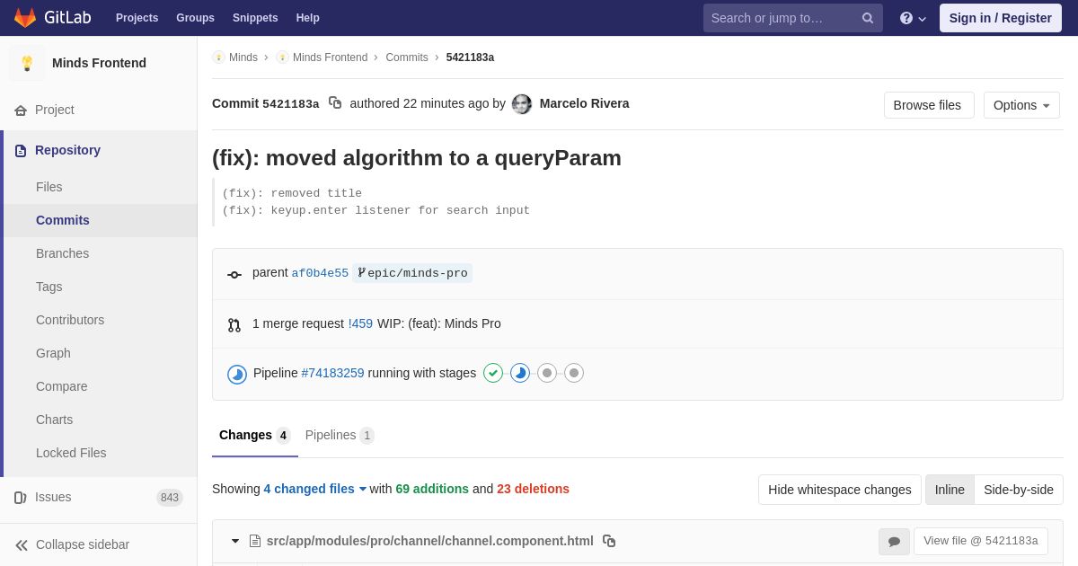Click the Browse files button
The image size is (1078, 566).
pyautogui.click(x=928, y=105)
